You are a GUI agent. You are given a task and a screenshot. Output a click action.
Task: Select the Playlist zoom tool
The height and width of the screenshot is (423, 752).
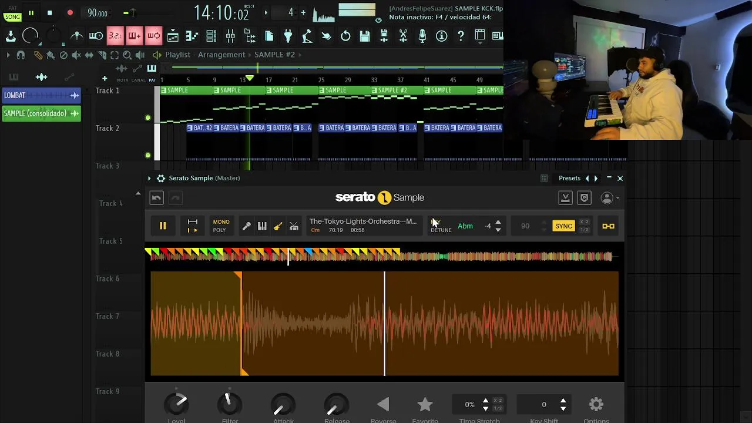coord(127,55)
